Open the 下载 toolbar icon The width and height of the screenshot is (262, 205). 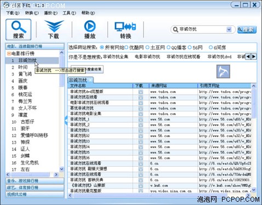coord(54,30)
